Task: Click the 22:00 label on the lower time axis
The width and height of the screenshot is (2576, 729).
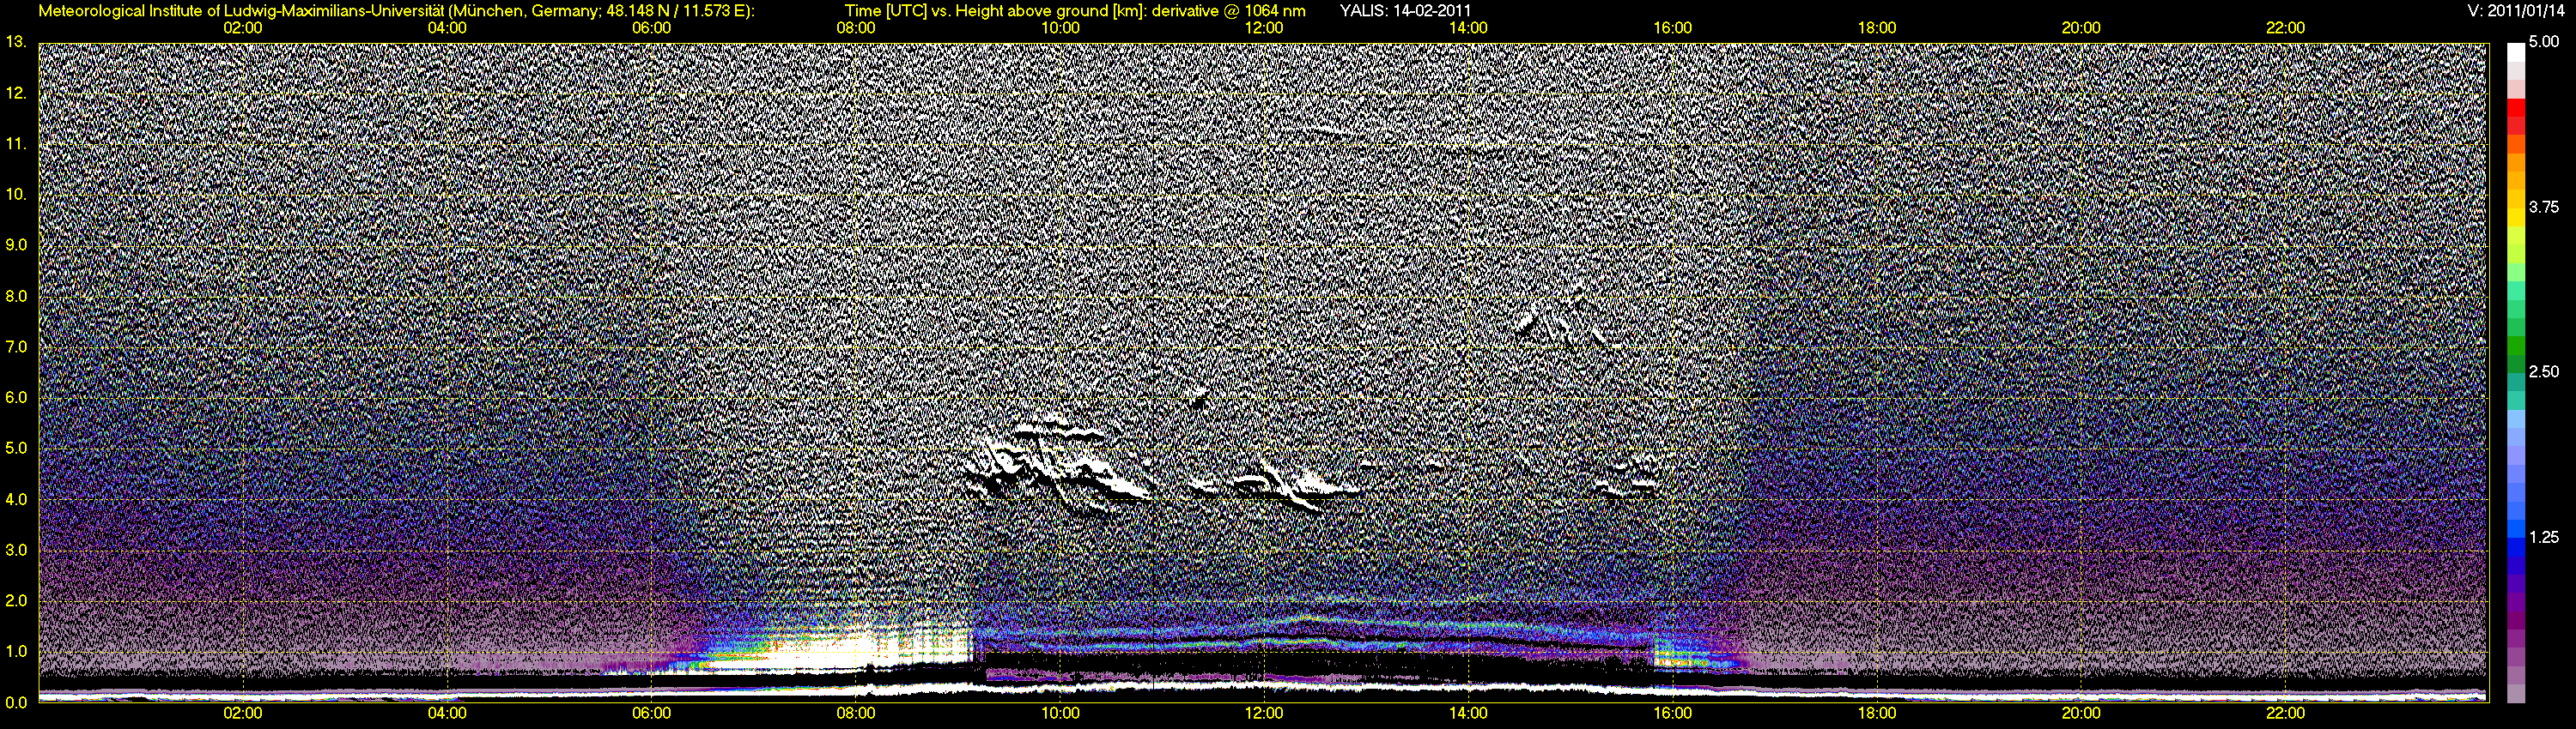Action: pos(2285,714)
